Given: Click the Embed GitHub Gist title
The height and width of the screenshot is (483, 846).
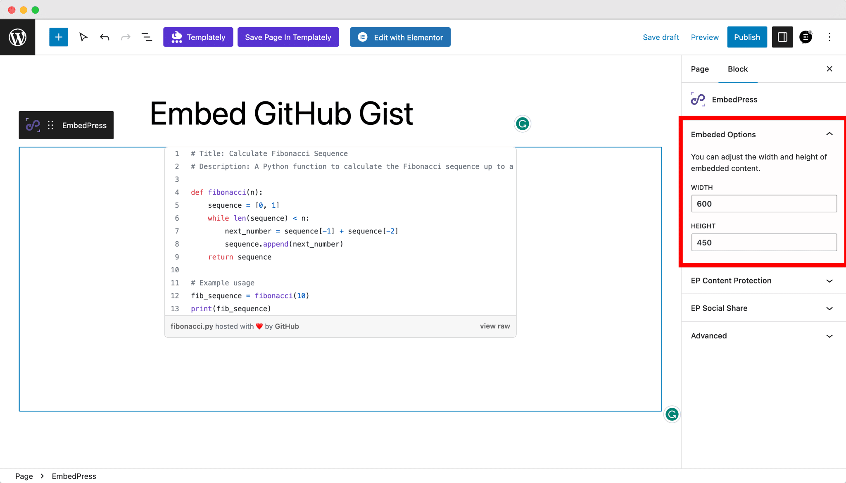Looking at the screenshot, I should point(281,114).
